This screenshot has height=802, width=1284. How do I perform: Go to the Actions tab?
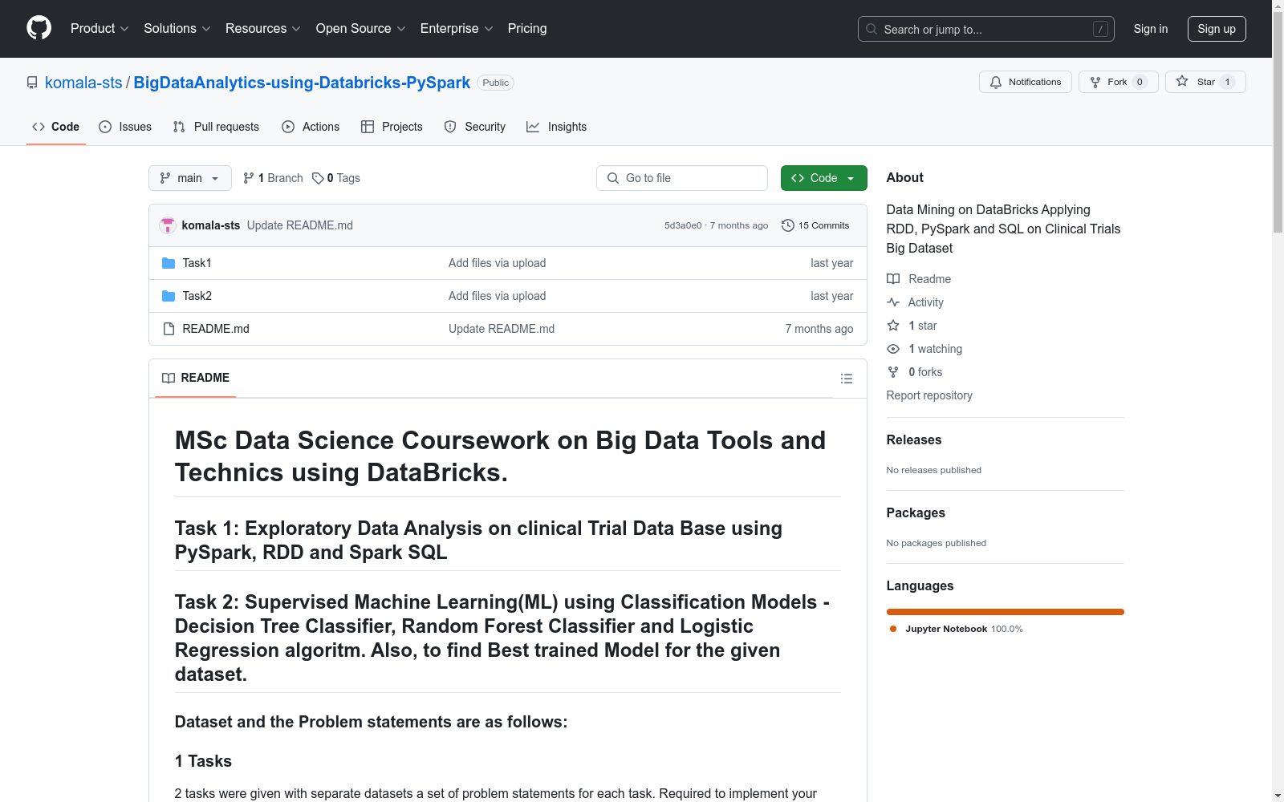[311, 127]
